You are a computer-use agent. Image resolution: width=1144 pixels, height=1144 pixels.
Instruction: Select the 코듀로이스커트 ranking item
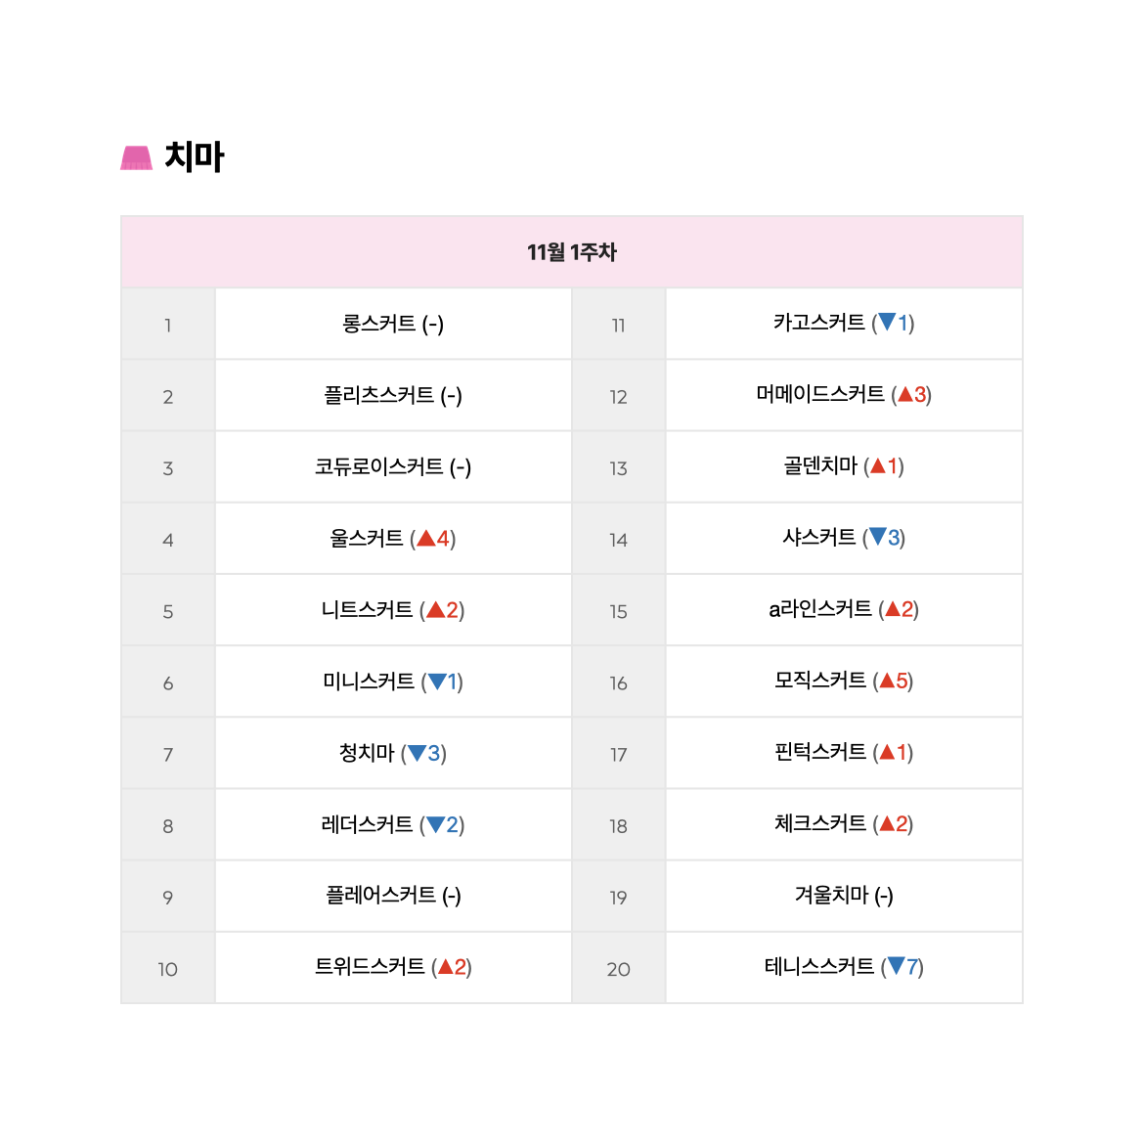pos(392,467)
